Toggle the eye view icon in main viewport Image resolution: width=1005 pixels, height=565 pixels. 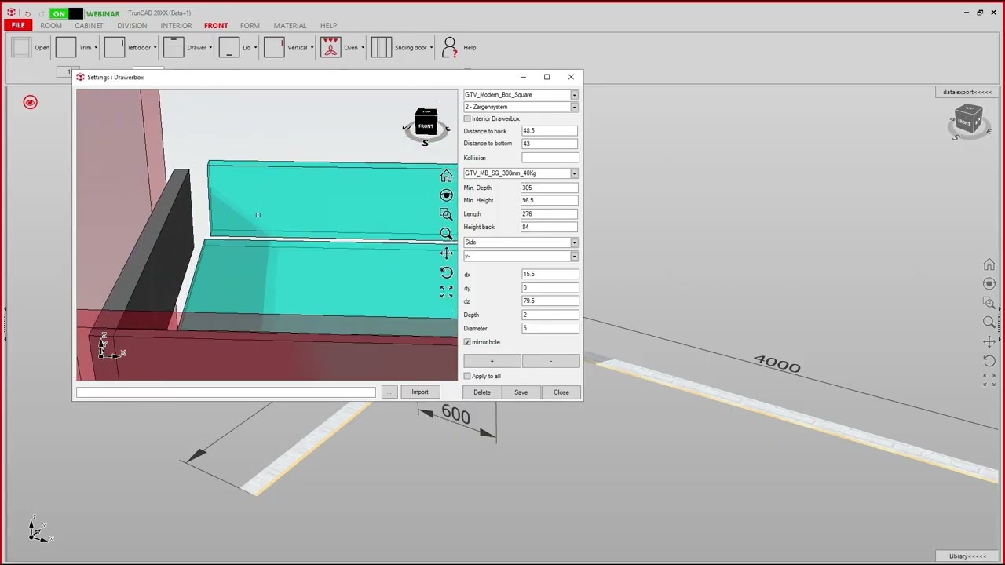tap(989, 283)
